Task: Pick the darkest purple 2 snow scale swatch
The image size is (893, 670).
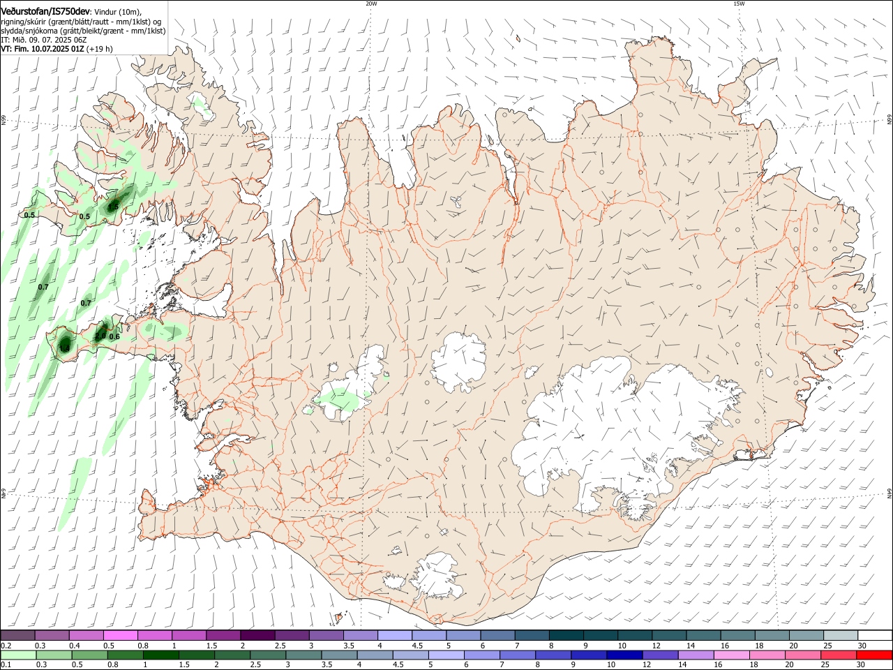Action: tap(257, 635)
